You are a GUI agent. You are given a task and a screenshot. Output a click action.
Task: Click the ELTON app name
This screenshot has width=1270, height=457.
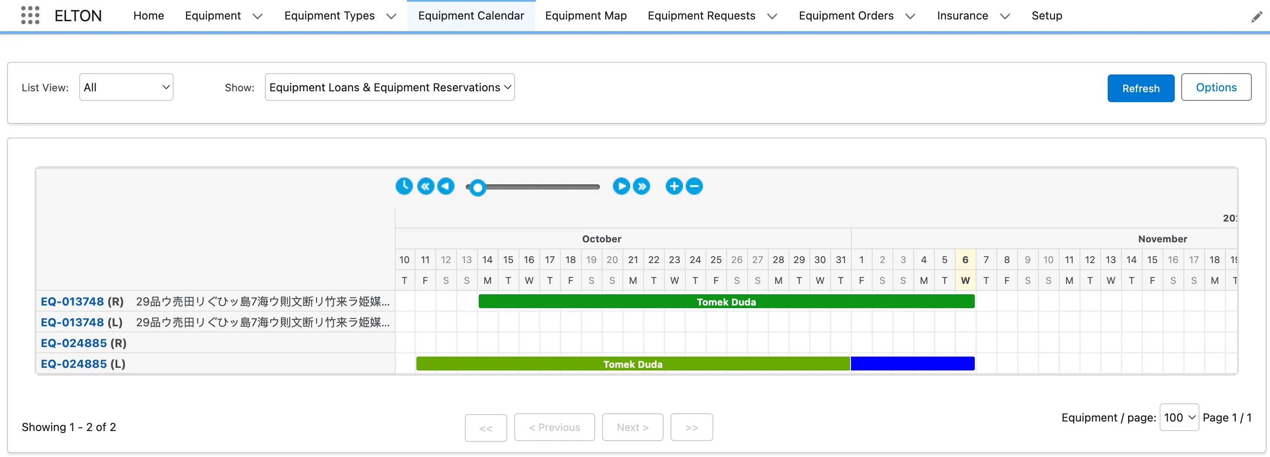(x=78, y=16)
